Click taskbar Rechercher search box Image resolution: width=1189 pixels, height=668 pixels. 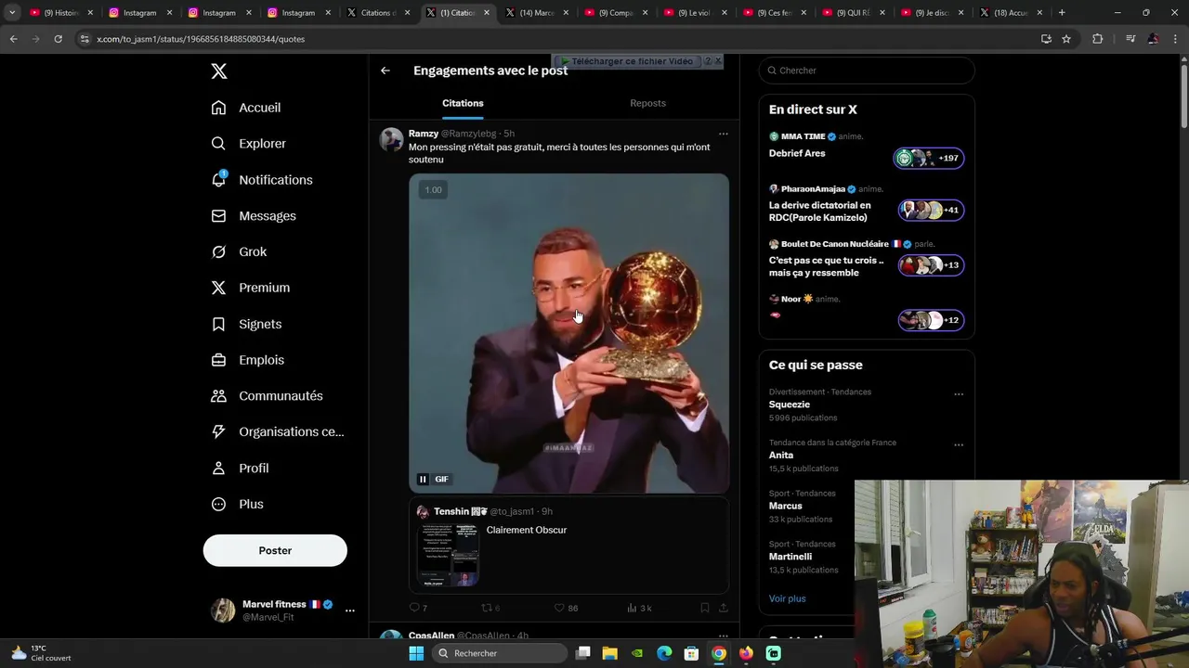tap(501, 653)
